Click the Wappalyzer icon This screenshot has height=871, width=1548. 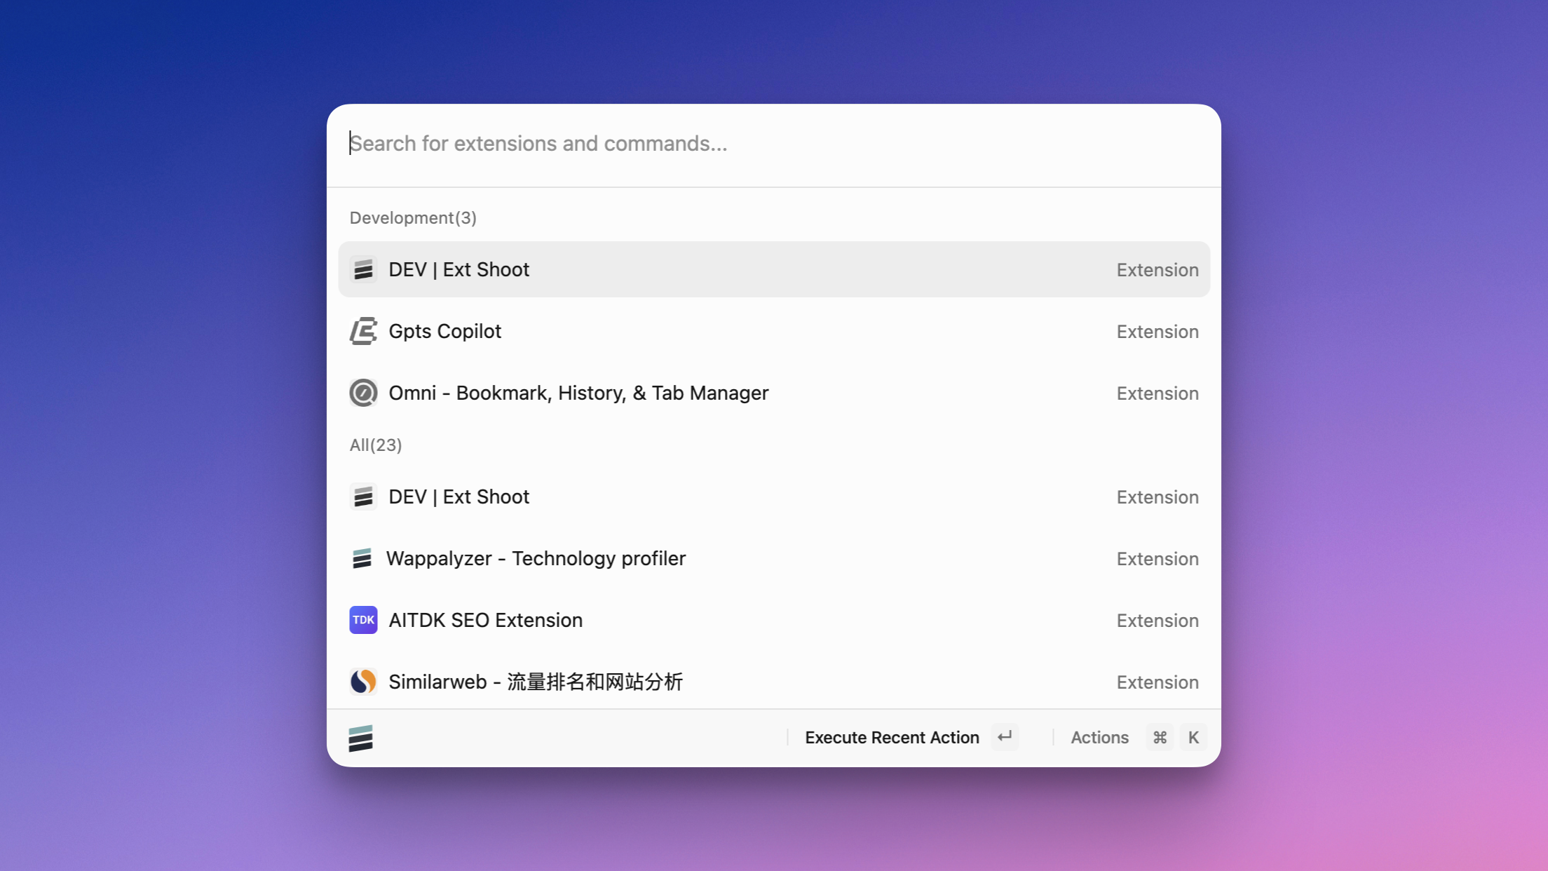tap(362, 558)
